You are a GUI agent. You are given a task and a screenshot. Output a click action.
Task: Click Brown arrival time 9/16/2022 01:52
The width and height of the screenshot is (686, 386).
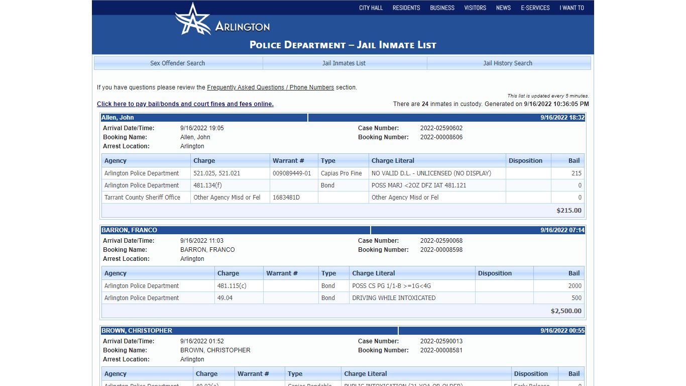202,341
